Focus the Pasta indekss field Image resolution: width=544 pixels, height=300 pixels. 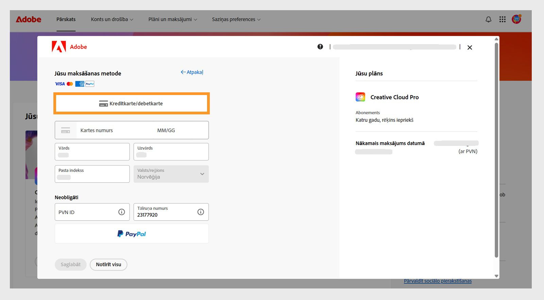click(92, 174)
